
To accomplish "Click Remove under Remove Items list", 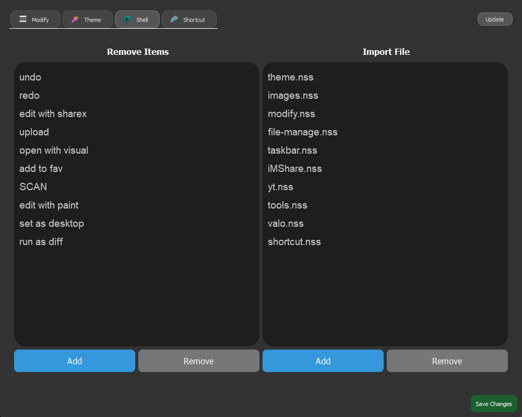I will pyautogui.click(x=199, y=361).
